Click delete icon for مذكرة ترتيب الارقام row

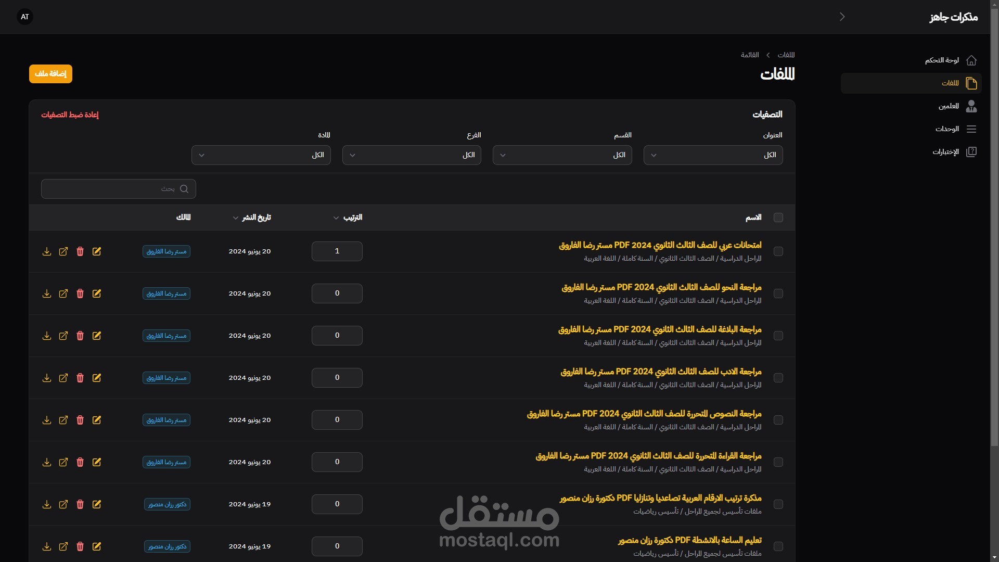80,504
